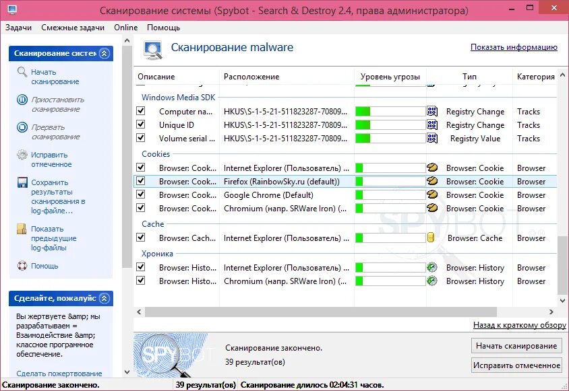Sort by the Уровень угрозы column header

(x=390, y=77)
